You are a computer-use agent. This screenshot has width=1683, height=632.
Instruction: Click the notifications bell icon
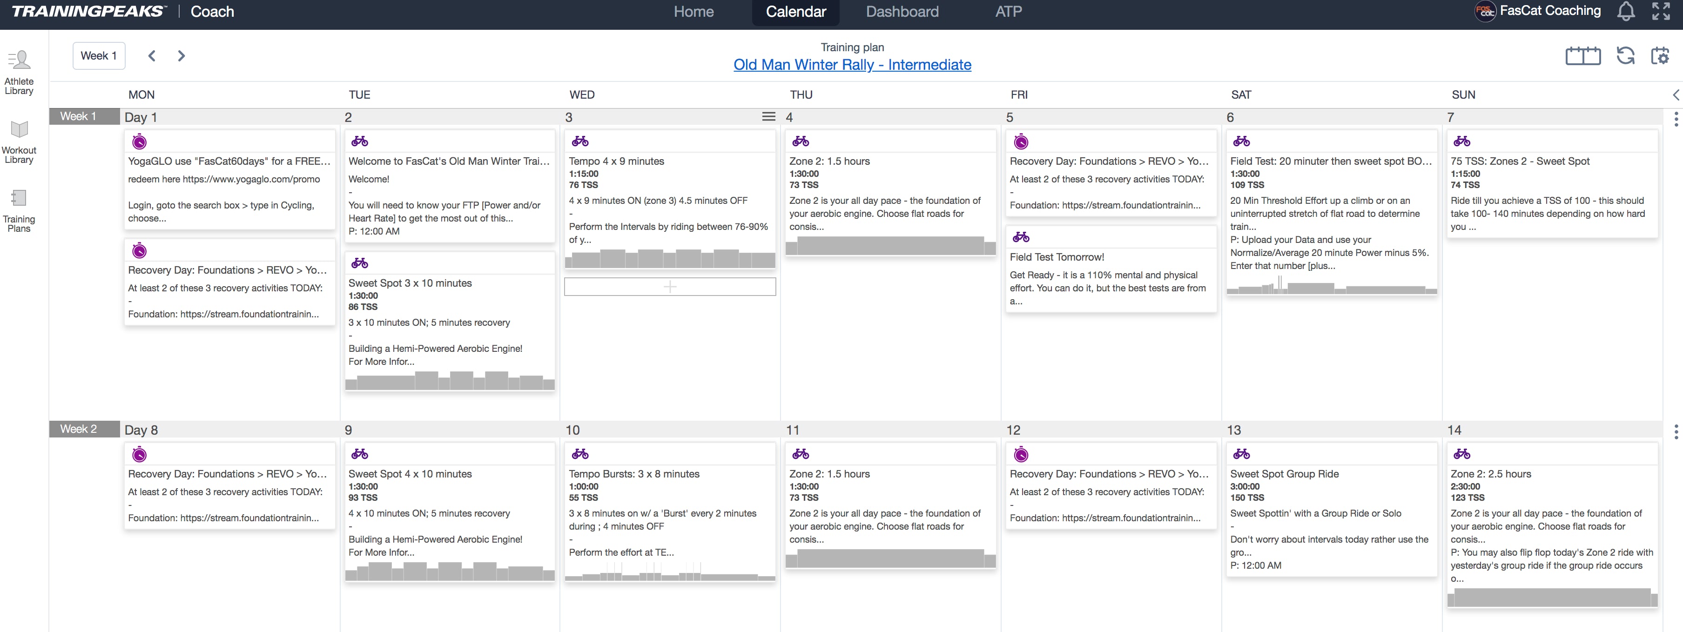1625,11
